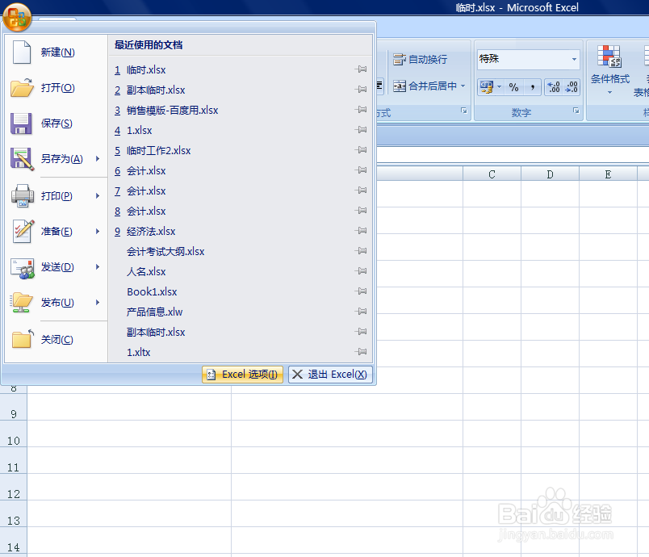The width and height of the screenshot is (649, 557).
Task: Expand the 打印 submenu arrow
Action: coord(98,195)
